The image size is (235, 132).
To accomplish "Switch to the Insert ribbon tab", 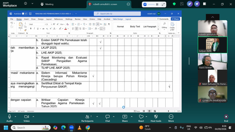I will [26, 19].
